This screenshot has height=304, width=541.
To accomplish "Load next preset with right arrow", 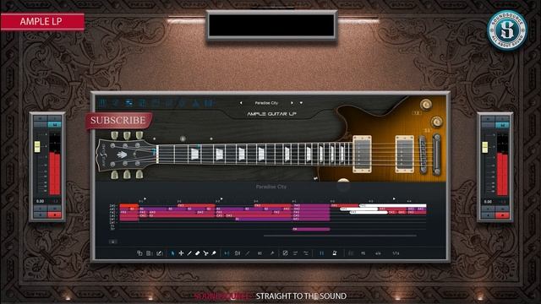I will [x=292, y=103].
